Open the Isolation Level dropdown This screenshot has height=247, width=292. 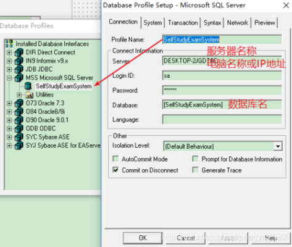coord(278,146)
